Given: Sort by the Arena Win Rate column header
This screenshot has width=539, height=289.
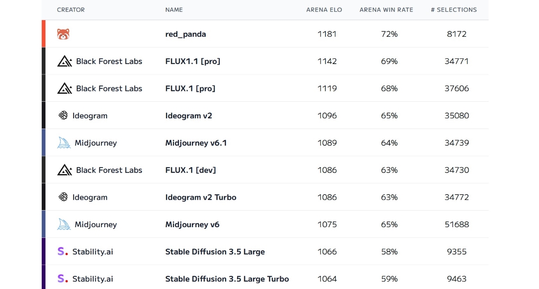Looking at the screenshot, I should (x=386, y=10).
